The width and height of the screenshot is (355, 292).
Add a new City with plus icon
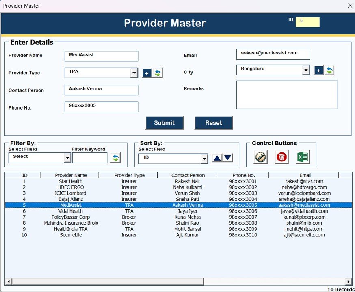point(318,70)
